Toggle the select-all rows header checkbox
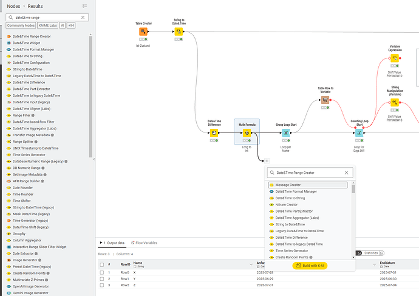419x296 pixels. [101, 264]
